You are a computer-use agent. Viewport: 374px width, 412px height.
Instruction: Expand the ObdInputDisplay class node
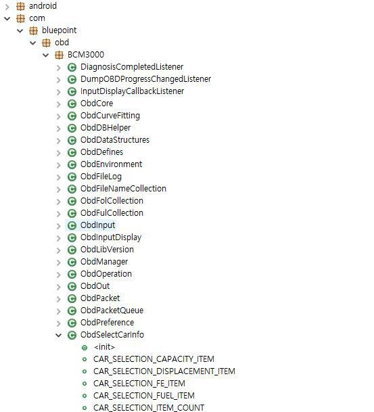[59, 238]
